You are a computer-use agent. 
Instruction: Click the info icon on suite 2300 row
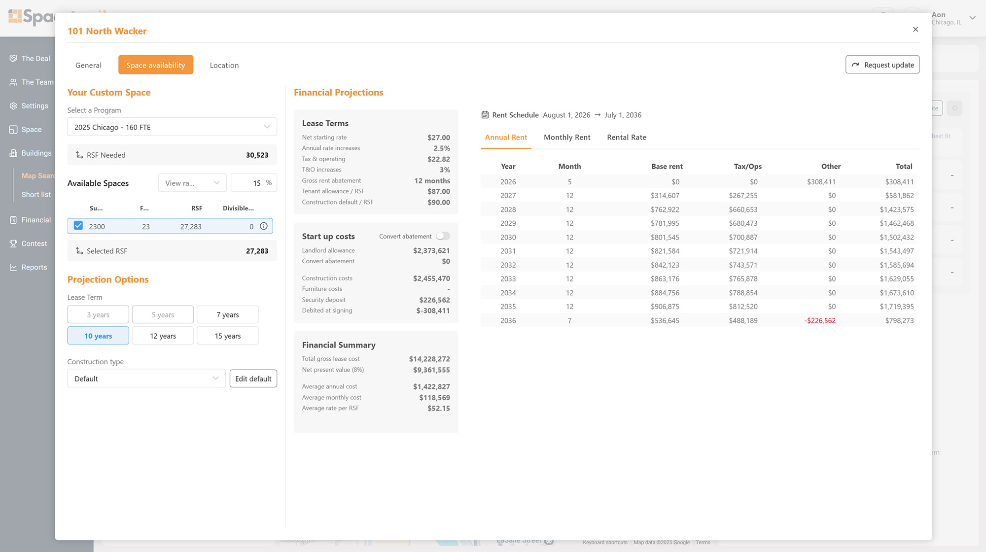click(x=264, y=226)
